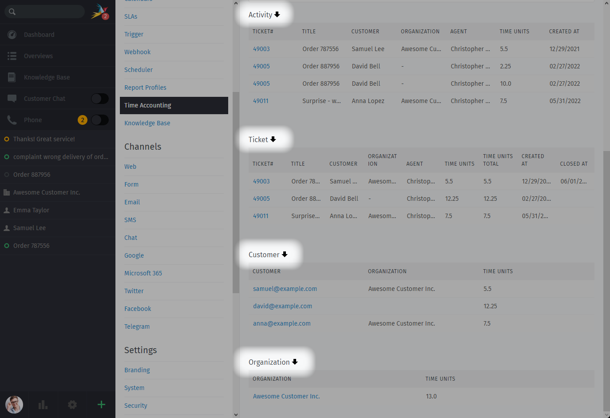Click the 13.0 organization time units
Viewport: 610px width, 418px height.
point(432,396)
